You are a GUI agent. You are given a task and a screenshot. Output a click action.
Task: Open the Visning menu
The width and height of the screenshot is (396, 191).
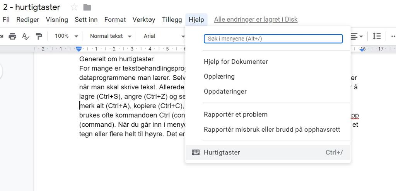pos(57,20)
